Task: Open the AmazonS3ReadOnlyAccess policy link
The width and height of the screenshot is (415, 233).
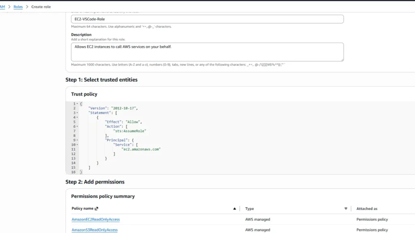Action: [x=94, y=230]
